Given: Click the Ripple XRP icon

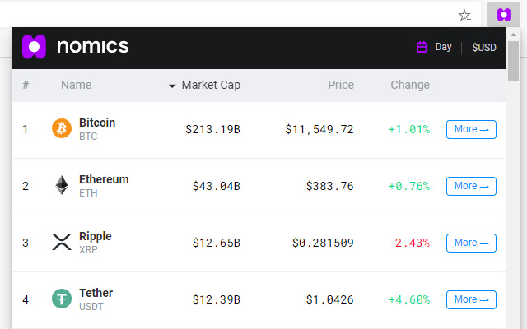Looking at the screenshot, I should point(62,242).
